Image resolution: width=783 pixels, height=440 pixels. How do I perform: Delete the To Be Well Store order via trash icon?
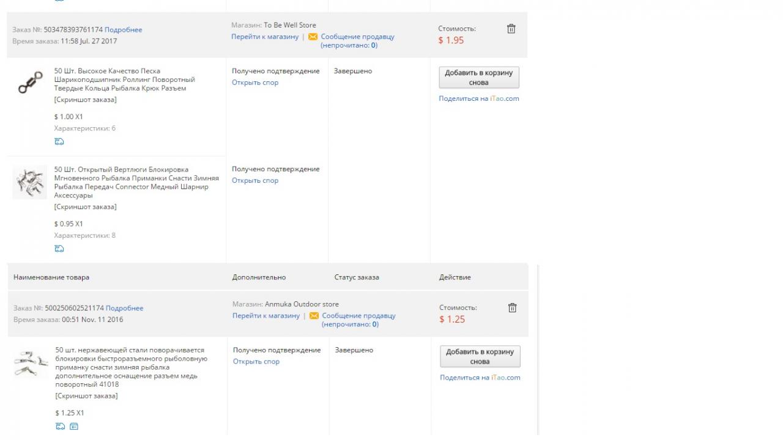click(511, 29)
